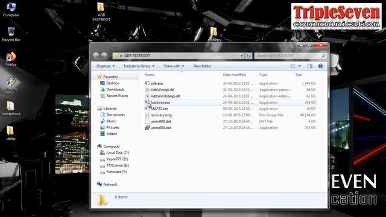Open Include in library dropdown
This screenshot has height=217, width=386.
pos(139,66)
